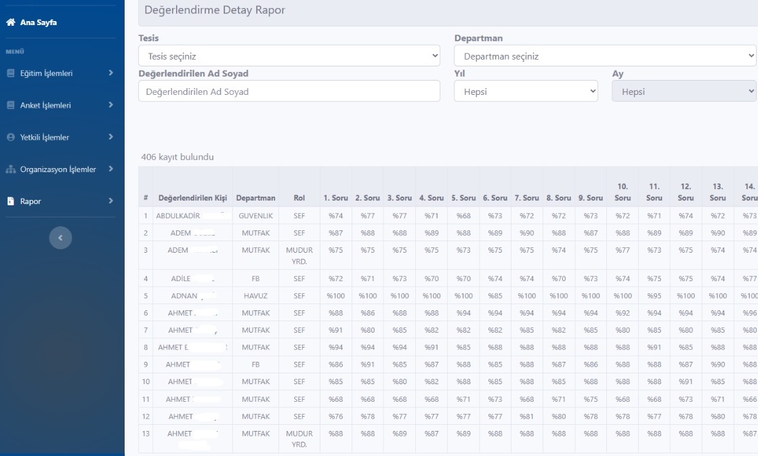Click the Eğitim İşlemleri book icon

coord(11,73)
